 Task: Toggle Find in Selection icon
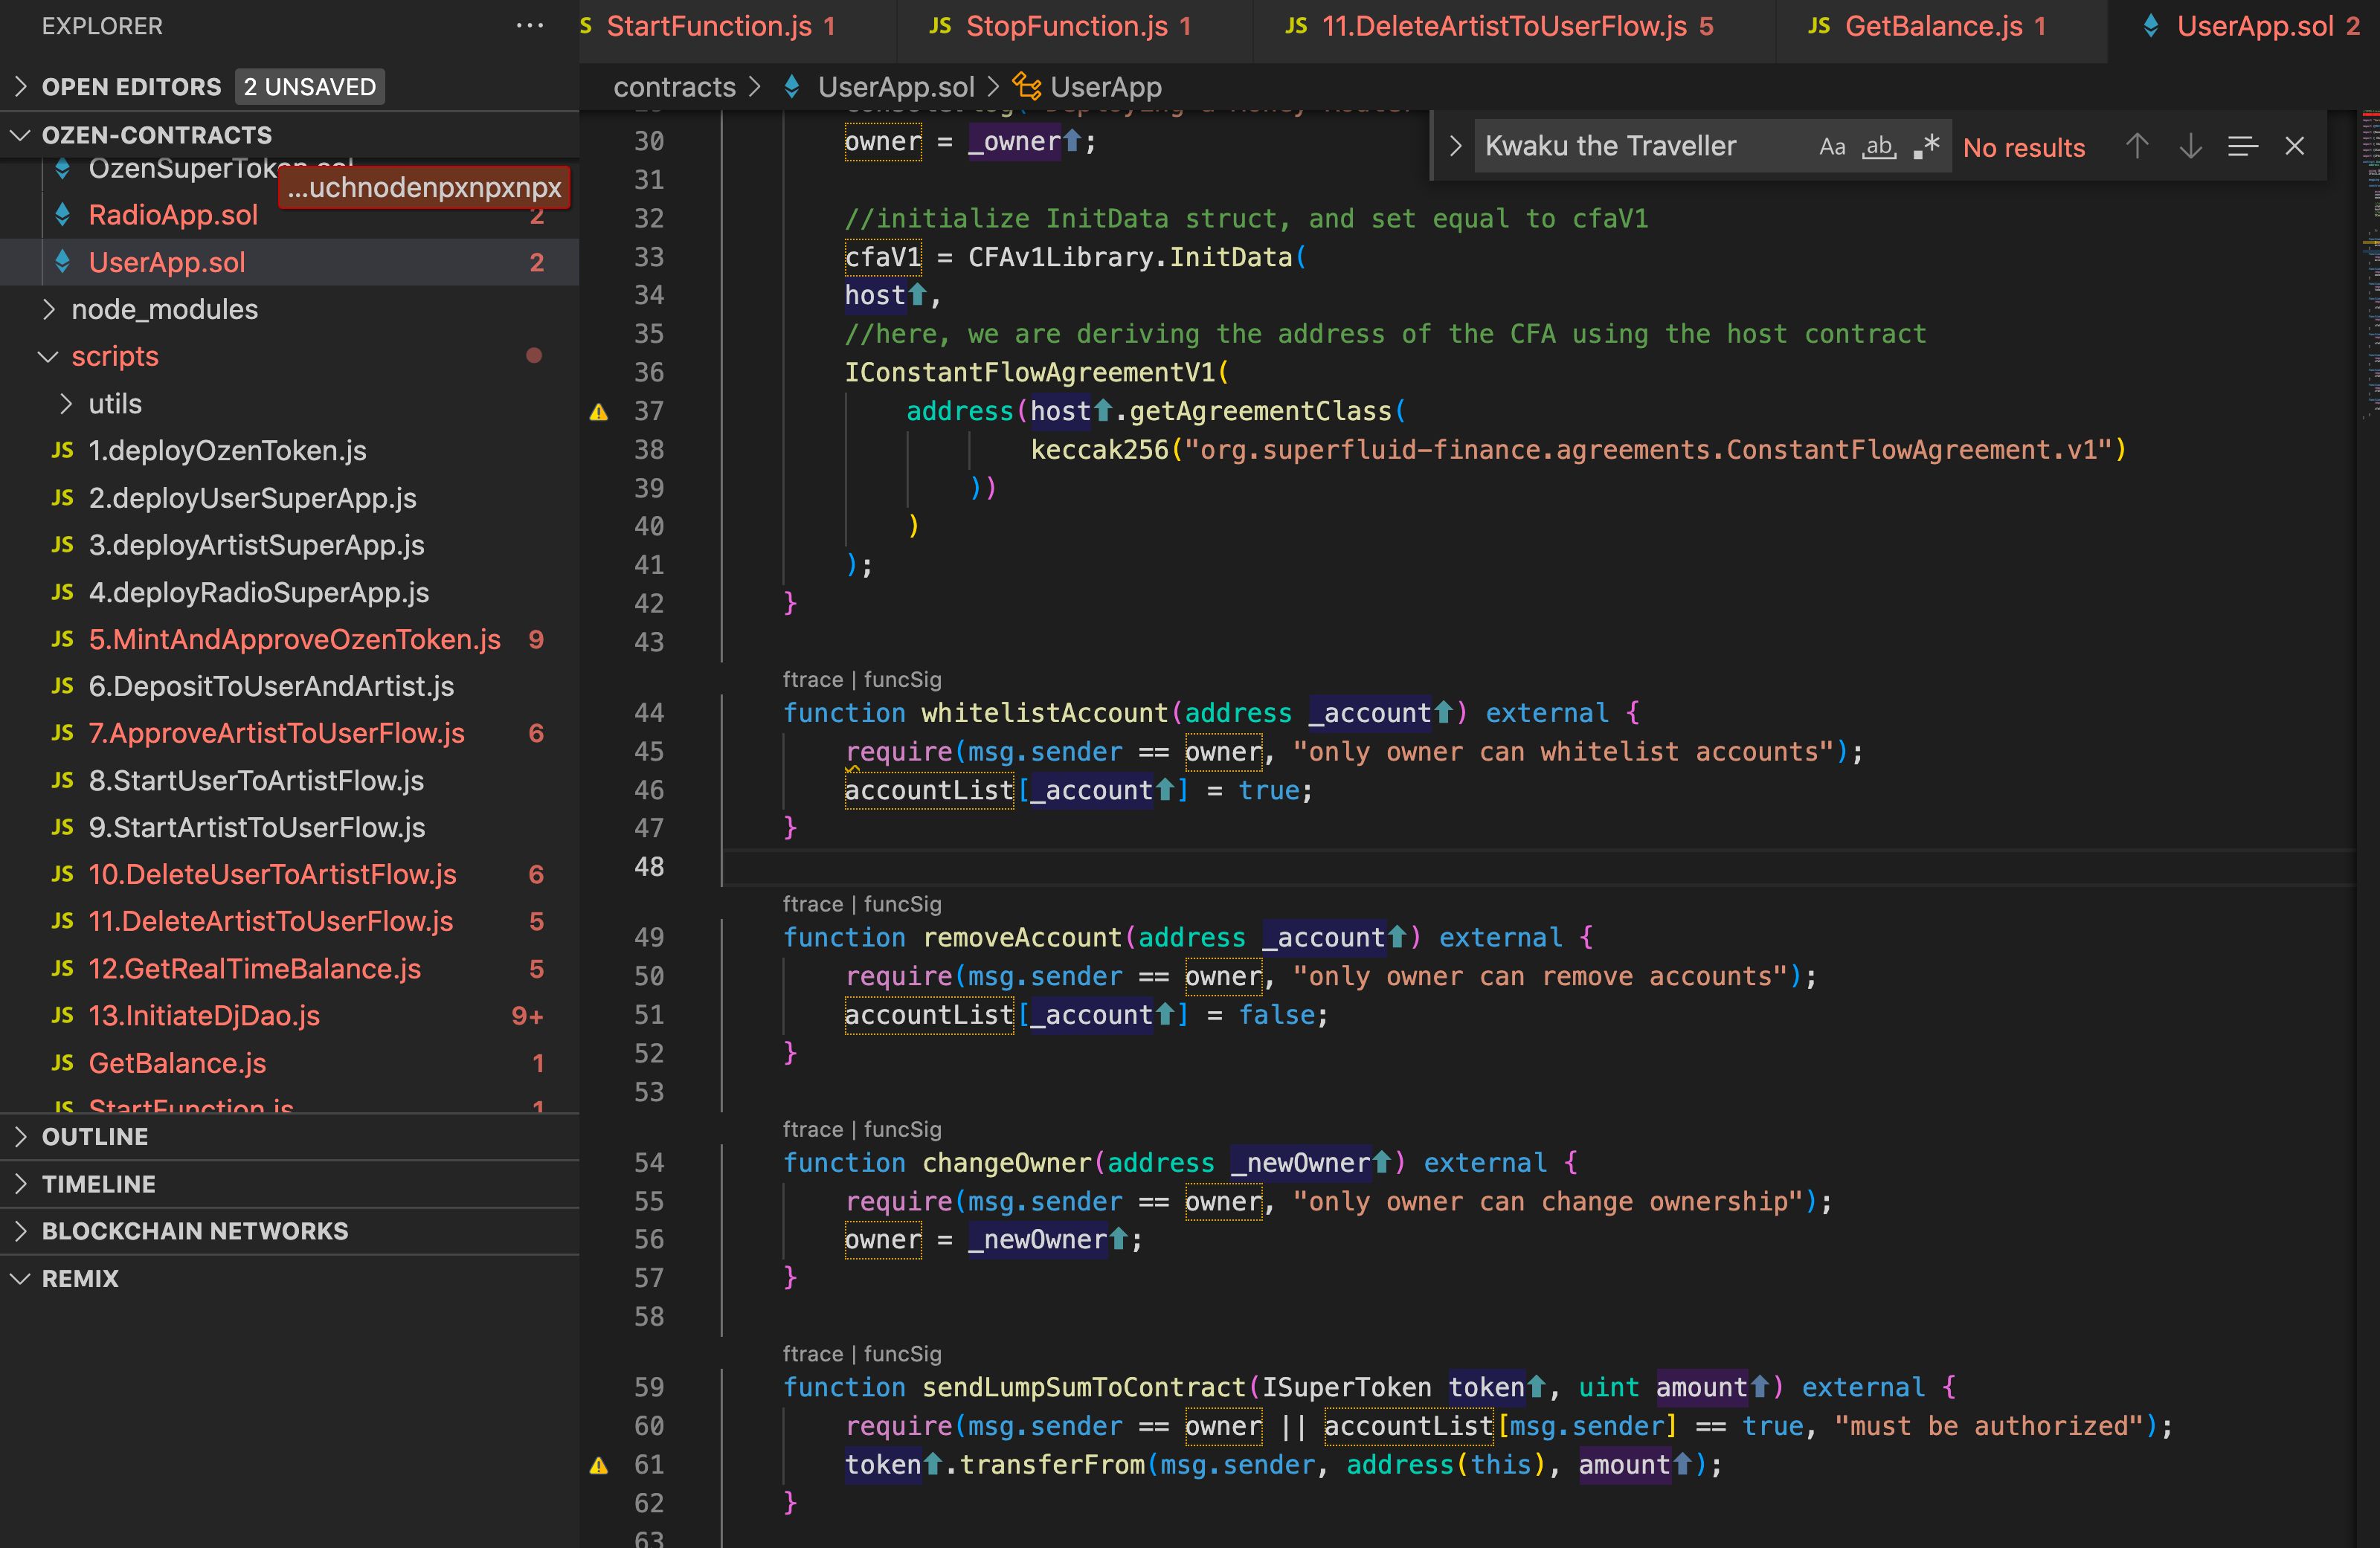tap(2242, 147)
